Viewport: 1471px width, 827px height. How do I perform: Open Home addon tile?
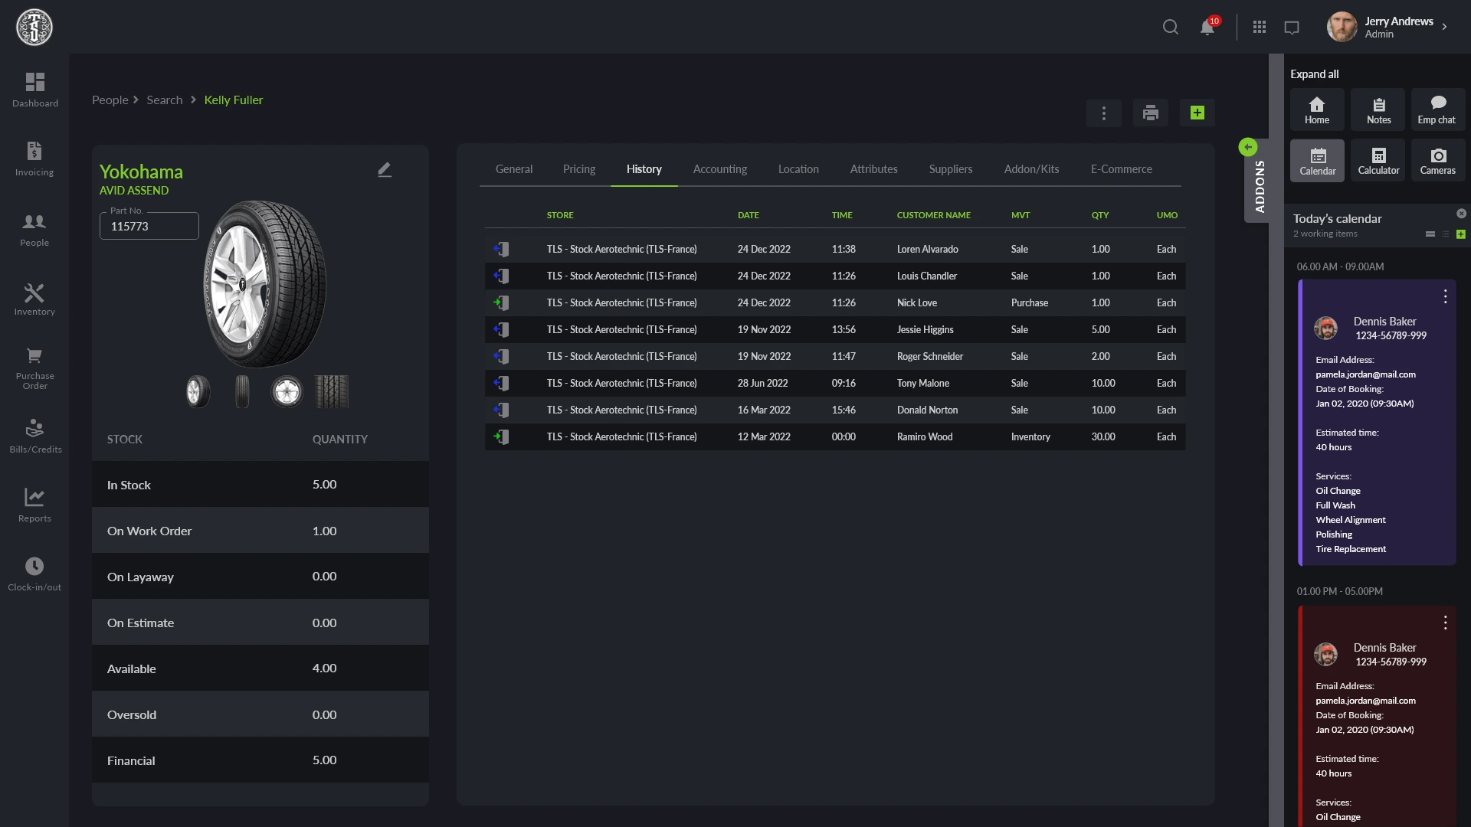[1317, 110]
